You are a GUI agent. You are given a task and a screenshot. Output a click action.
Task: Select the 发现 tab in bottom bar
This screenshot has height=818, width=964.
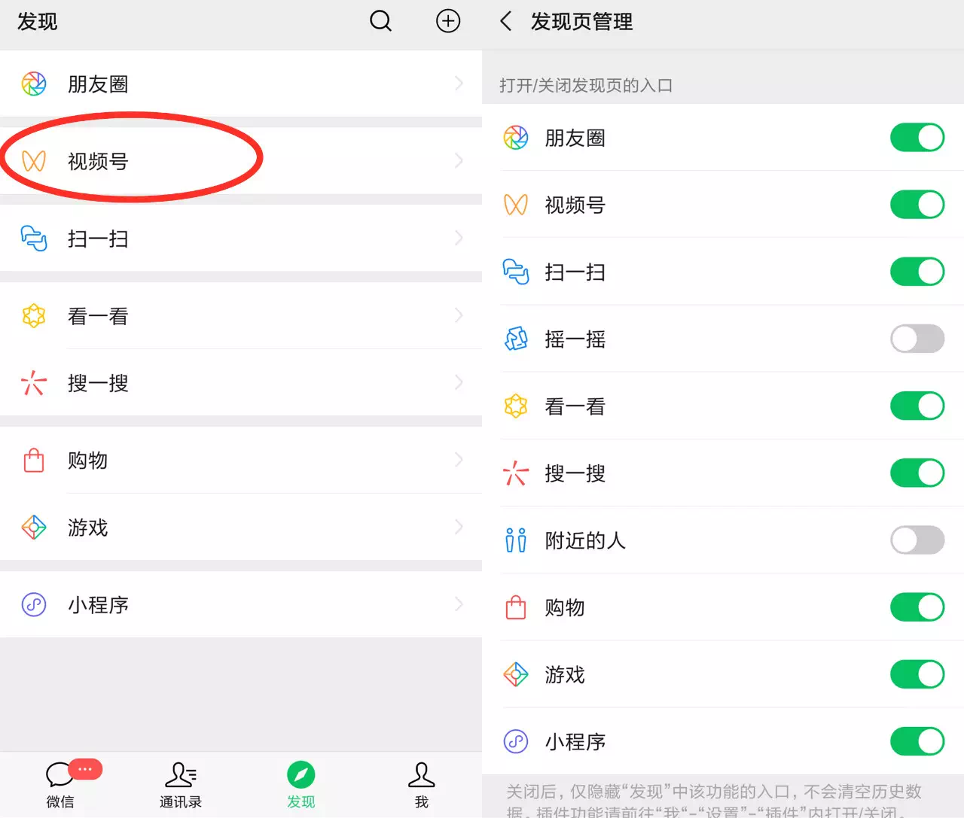pyautogui.click(x=301, y=785)
